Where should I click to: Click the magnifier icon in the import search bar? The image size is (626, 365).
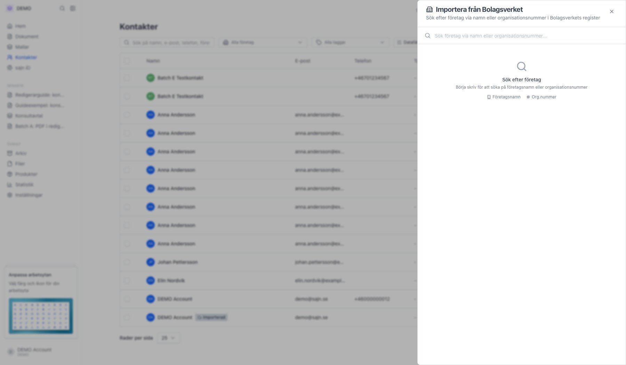point(428,35)
